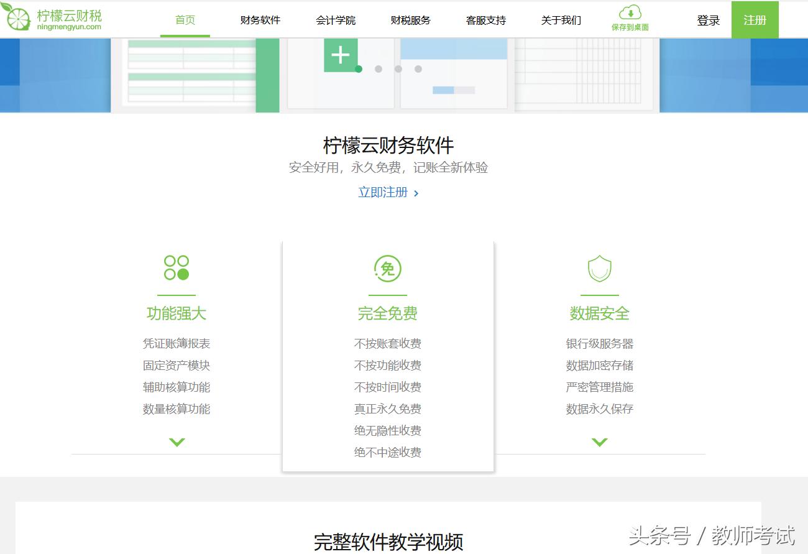The width and height of the screenshot is (808, 554).
Task: Open the 财务软件 menu
Action: tap(260, 19)
